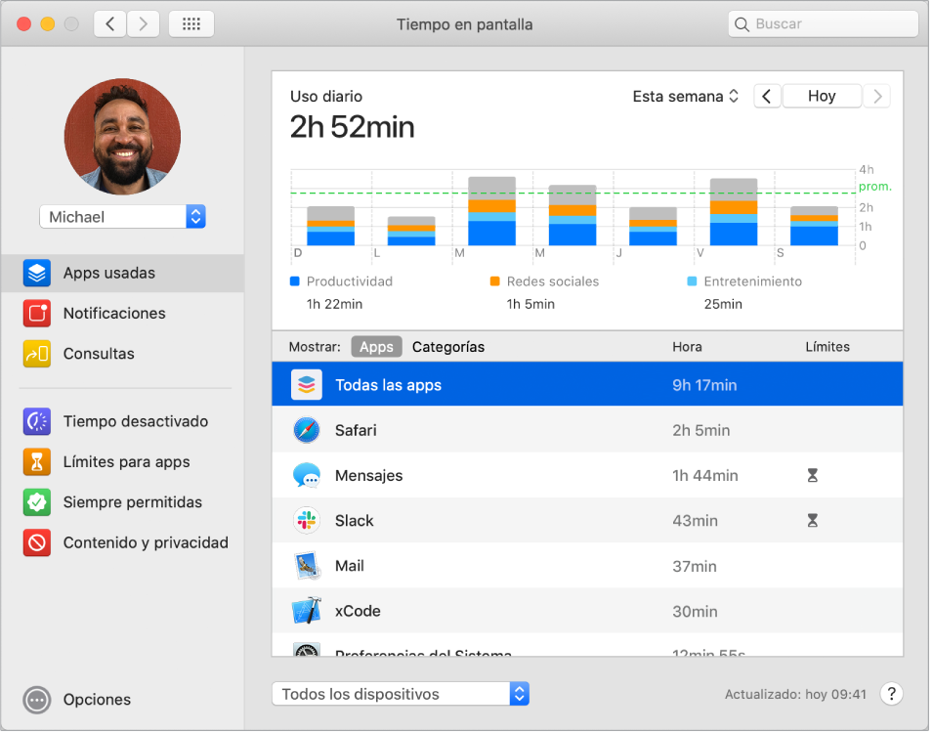
Task: Expand the Esta semana period selector
Action: tap(686, 96)
